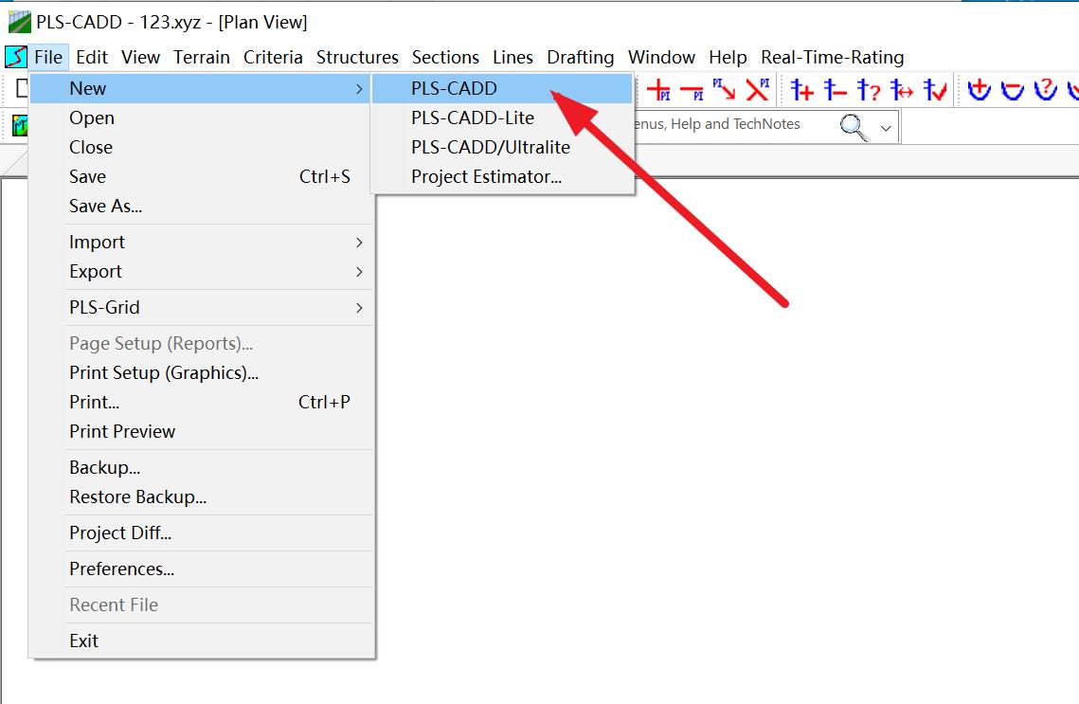
Task: Choose PLS-CADD/Ultralite in the New submenu
Action: click(x=502, y=147)
